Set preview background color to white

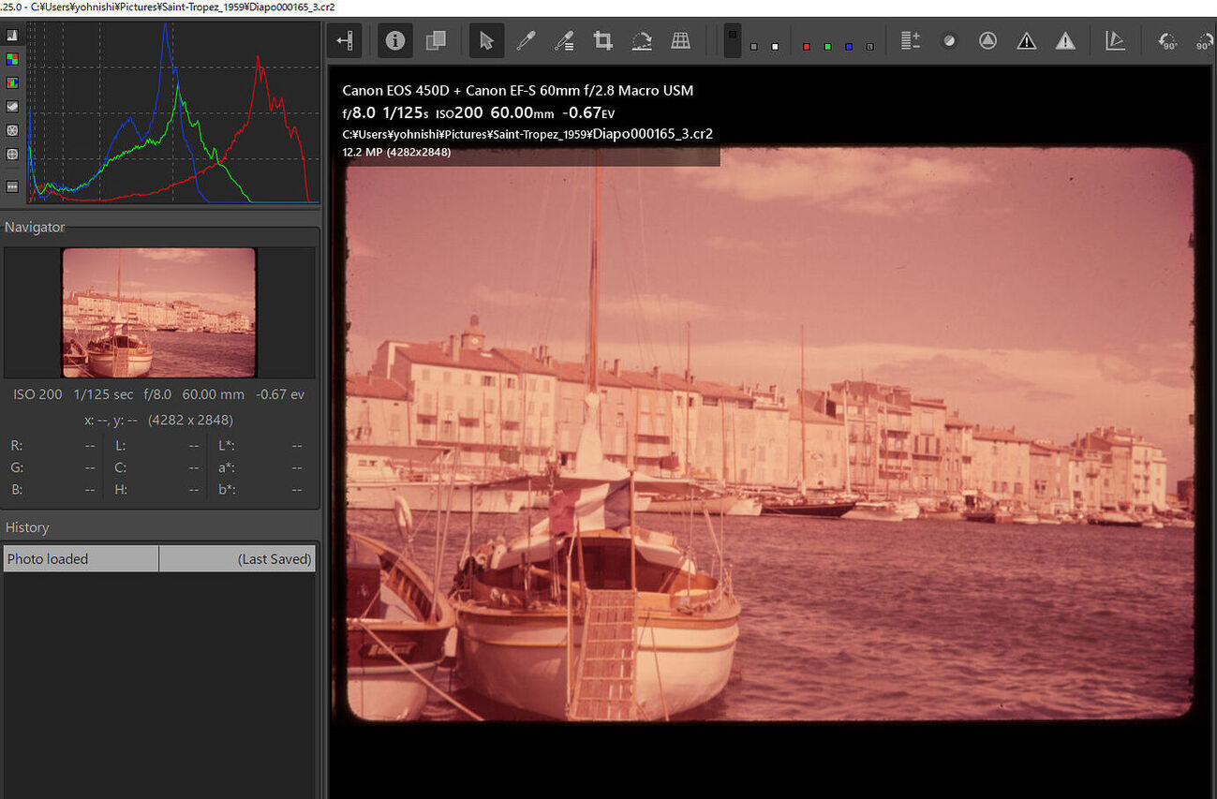coord(775,46)
